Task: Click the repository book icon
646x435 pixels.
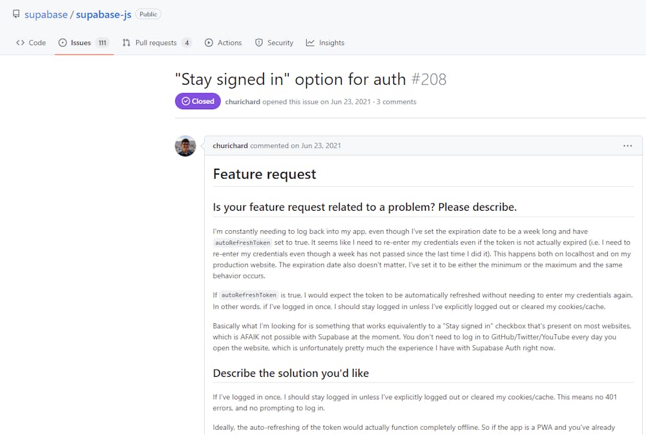Action: click(x=16, y=14)
